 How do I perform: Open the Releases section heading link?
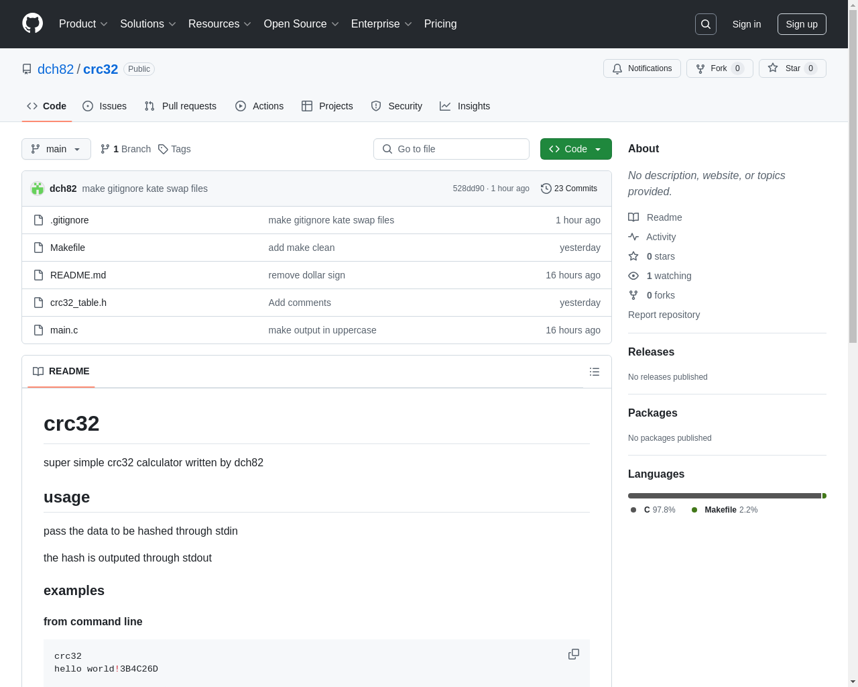pyautogui.click(x=651, y=352)
